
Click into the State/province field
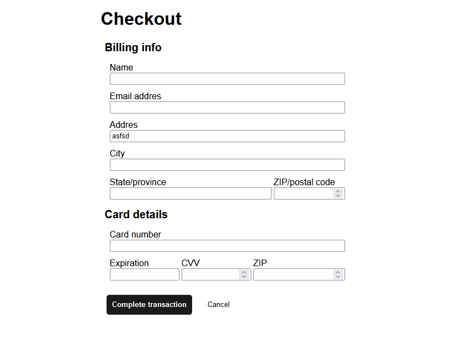coord(190,193)
